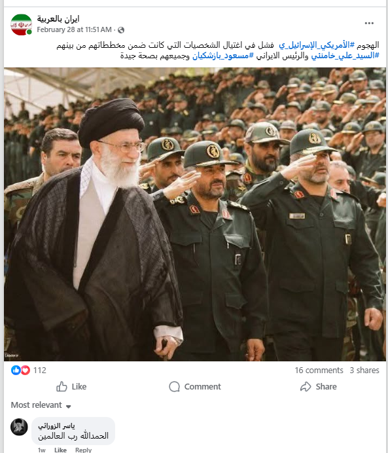Like the comment by ياسر الزوراني
The image size is (388, 453).
(60, 450)
